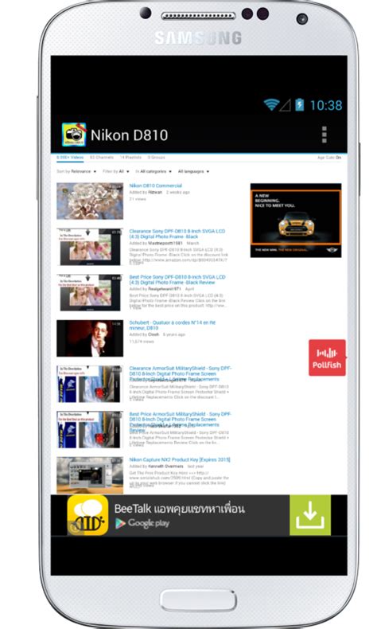This screenshot has width=377, height=629.
Task: Expand the In All categories dropdown
Action: (154, 171)
